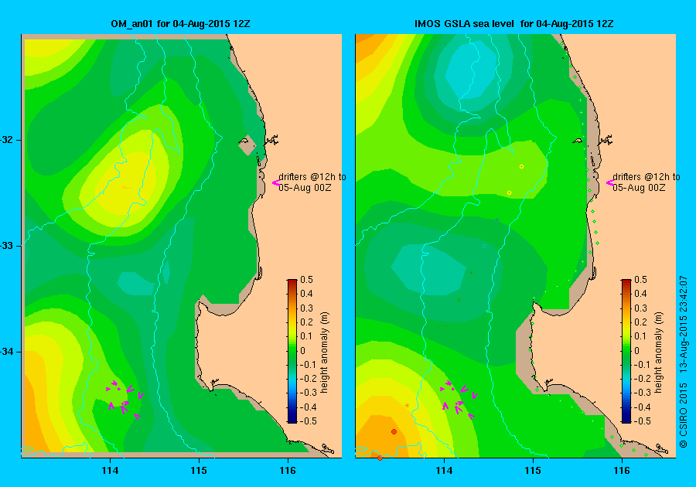
Task: Click the left map title OM_an01
Action: (x=180, y=24)
